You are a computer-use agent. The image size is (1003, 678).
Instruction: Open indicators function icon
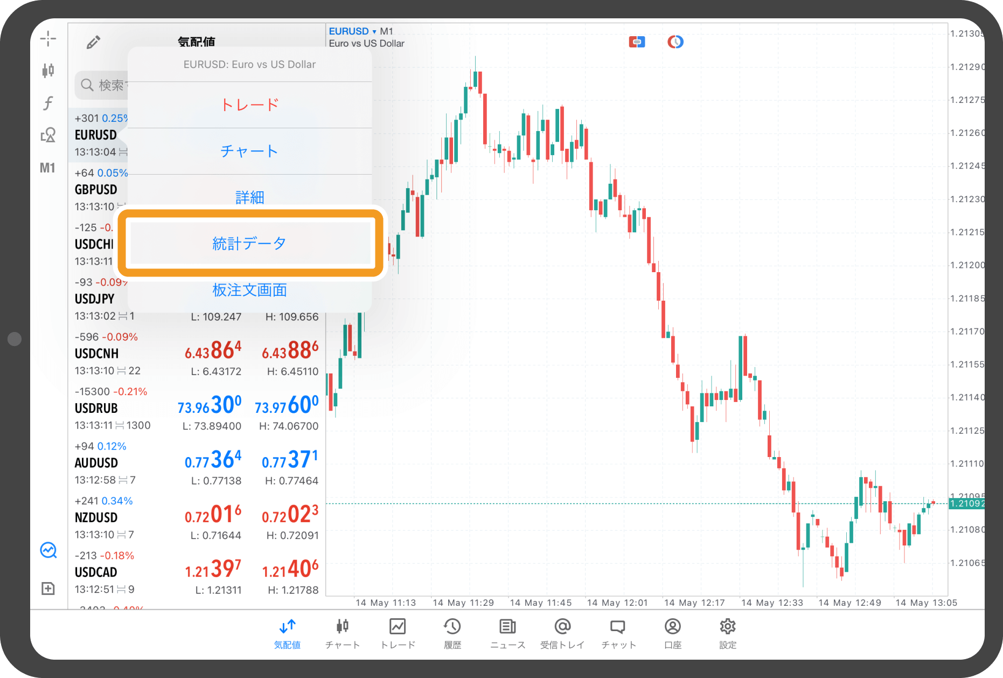pos(48,102)
